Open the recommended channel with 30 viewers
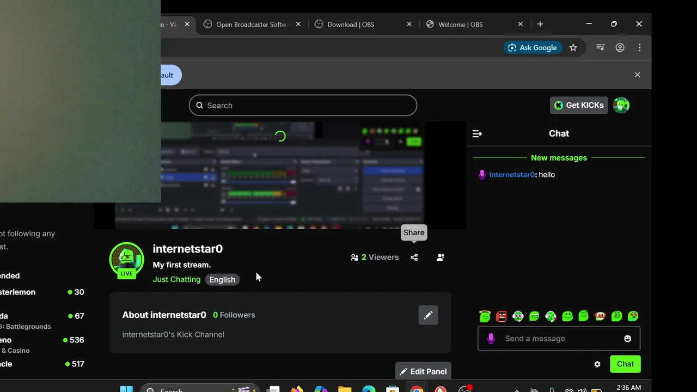Viewport: 697px width, 392px height. click(42, 292)
